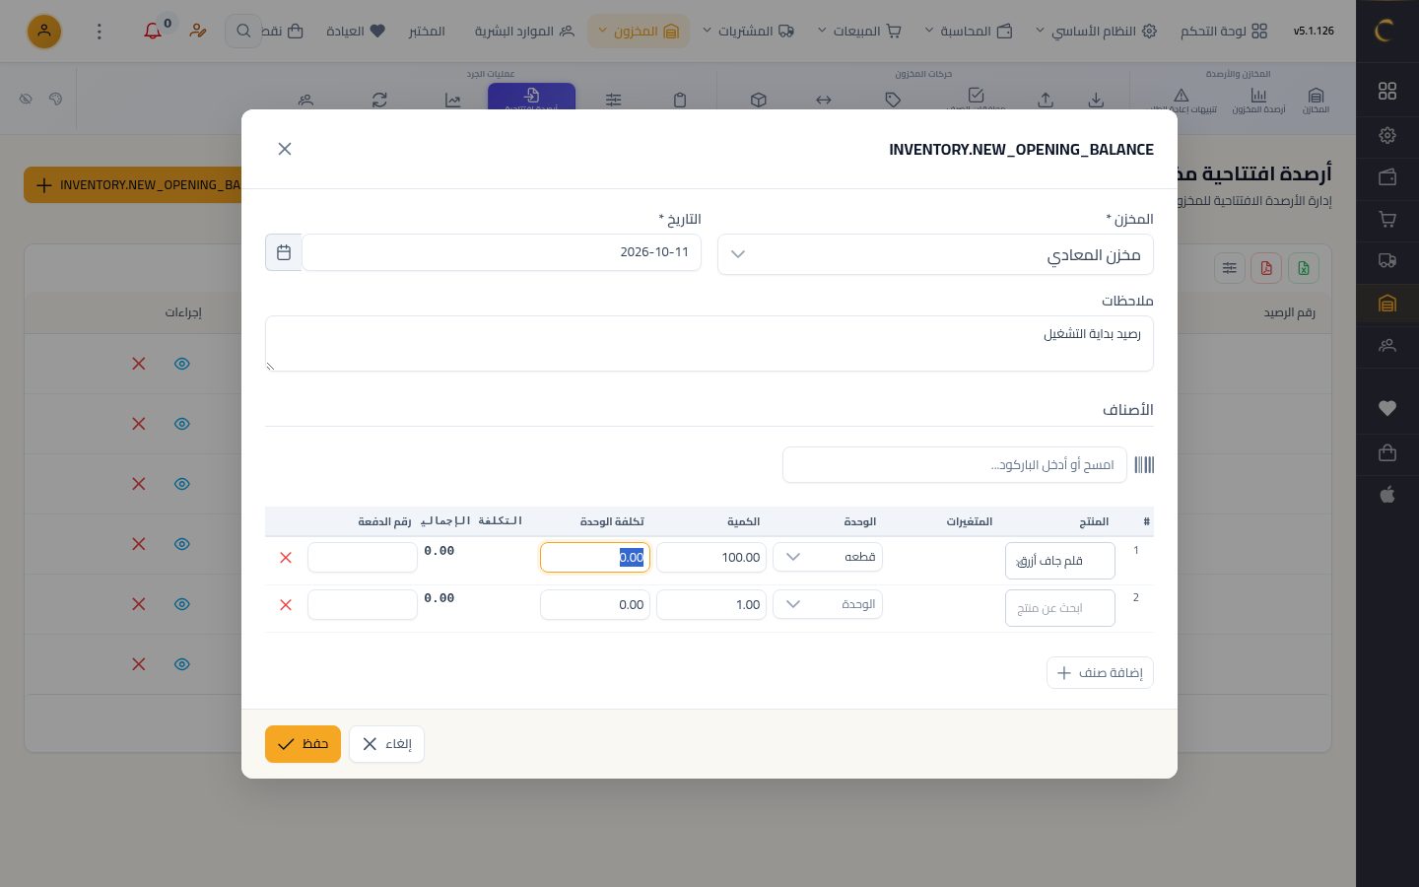1419x887 pixels.
Task: Expand the warehouse dropdown مخزن المعادي
Action: tap(935, 254)
